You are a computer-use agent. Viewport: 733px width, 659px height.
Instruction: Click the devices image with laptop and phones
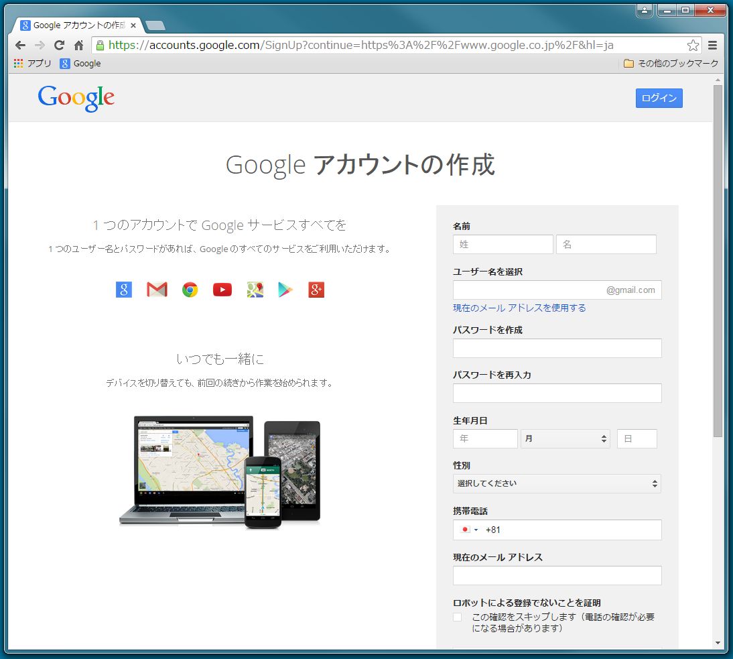[x=220, y=471]
